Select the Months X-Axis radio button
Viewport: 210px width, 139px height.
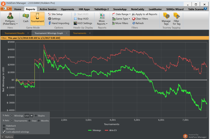(x=39, y=120)
